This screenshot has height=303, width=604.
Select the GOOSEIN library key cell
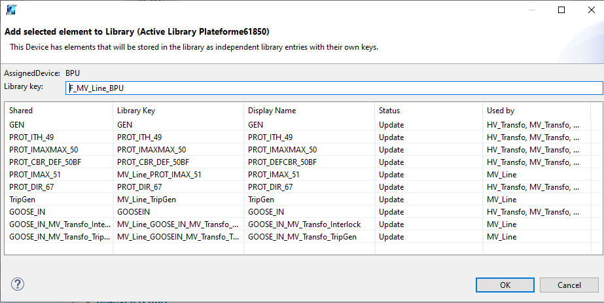pyautogui.click(x=134, y=212)
